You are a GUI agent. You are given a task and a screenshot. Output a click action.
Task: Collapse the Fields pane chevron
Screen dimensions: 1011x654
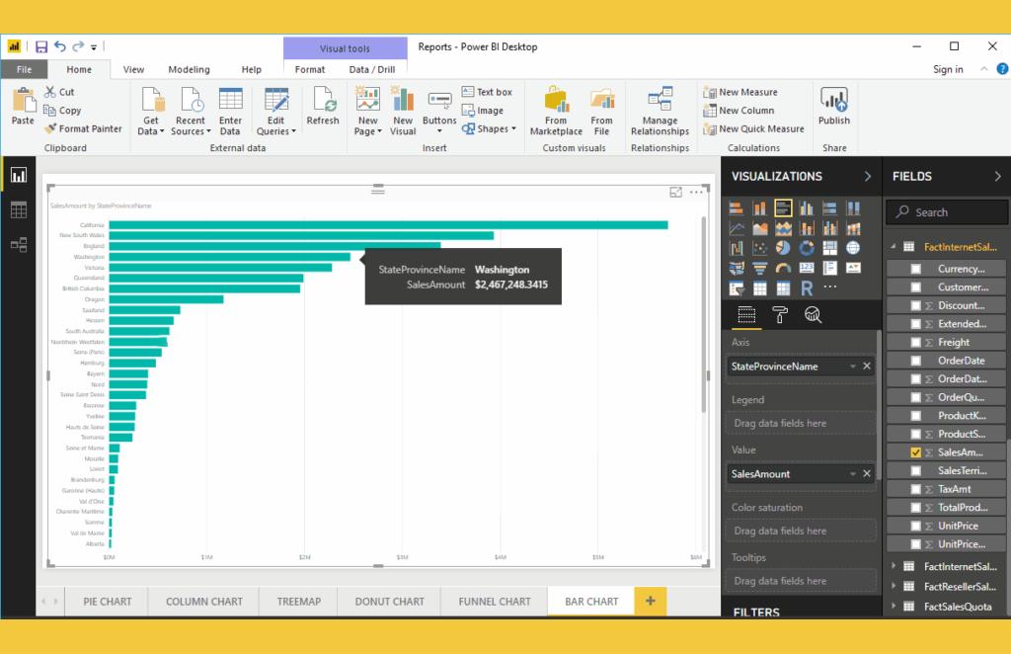point(997,176)
